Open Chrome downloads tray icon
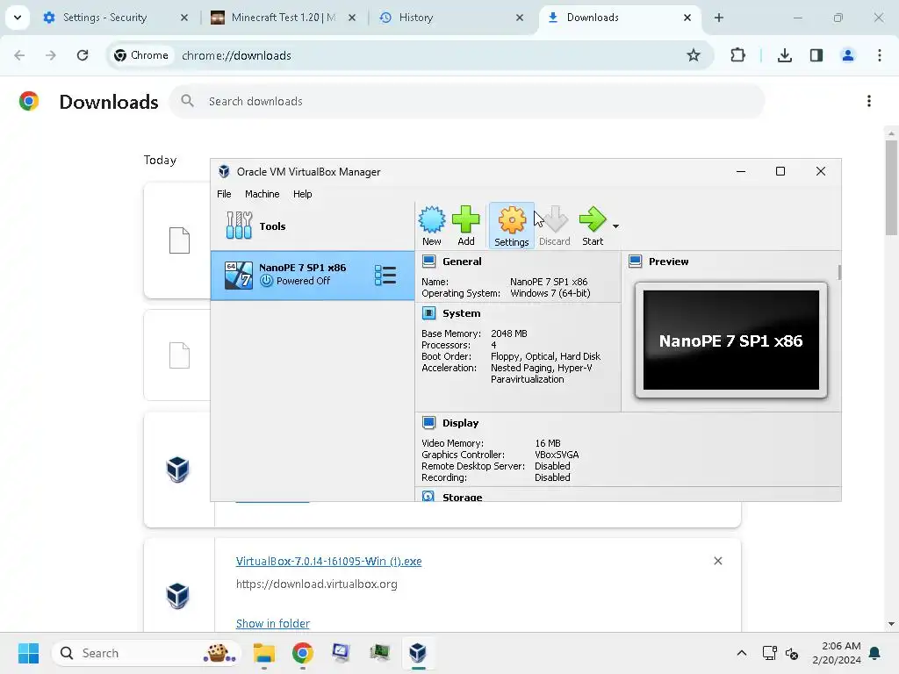Viewport: 899px width, 674px height. coord(785,55)
